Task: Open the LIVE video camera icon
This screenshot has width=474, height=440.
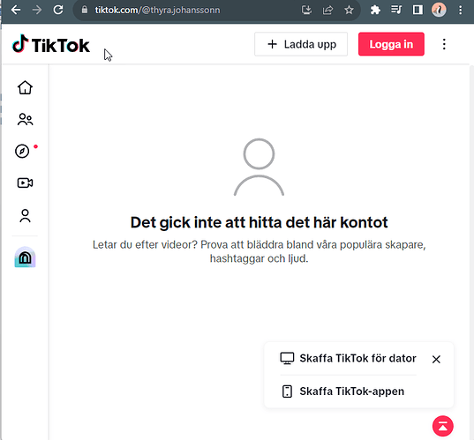Action: [25, 183]
